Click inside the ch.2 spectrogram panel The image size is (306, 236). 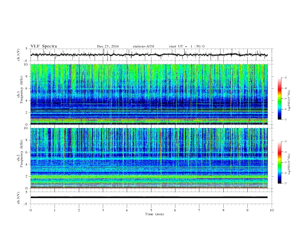tap(149, 158)
